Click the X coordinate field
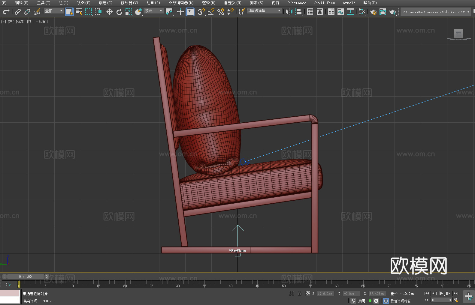This screenshot has width=475, height=305. pos(325,294)
